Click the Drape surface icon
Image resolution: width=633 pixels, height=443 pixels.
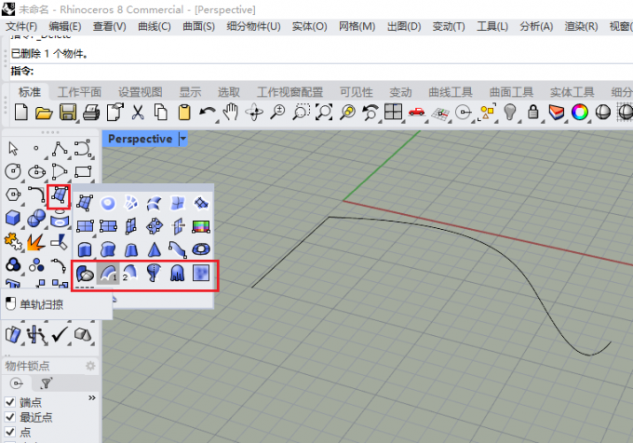click(x=177, y=273)
